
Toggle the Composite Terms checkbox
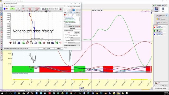tap(65, 18)
